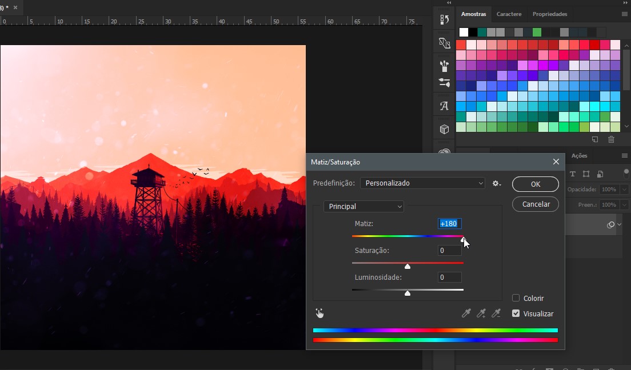Enable the Colorir checkbox
The image size is (631, 370).
pyautogui.click(x=516, y=298)
